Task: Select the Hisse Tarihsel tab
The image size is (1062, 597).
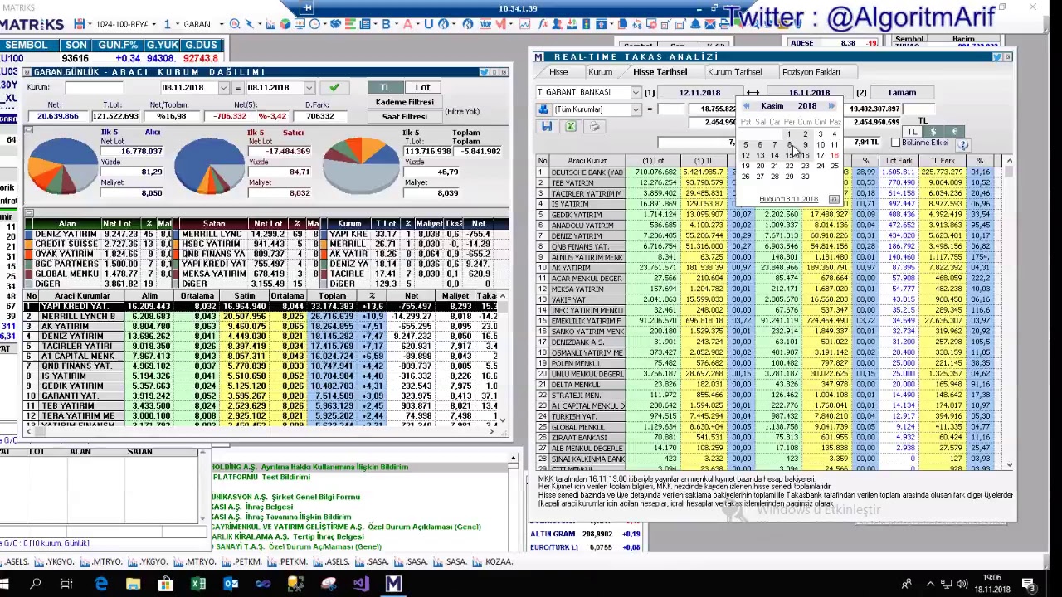Action: (x=660, y=72)
